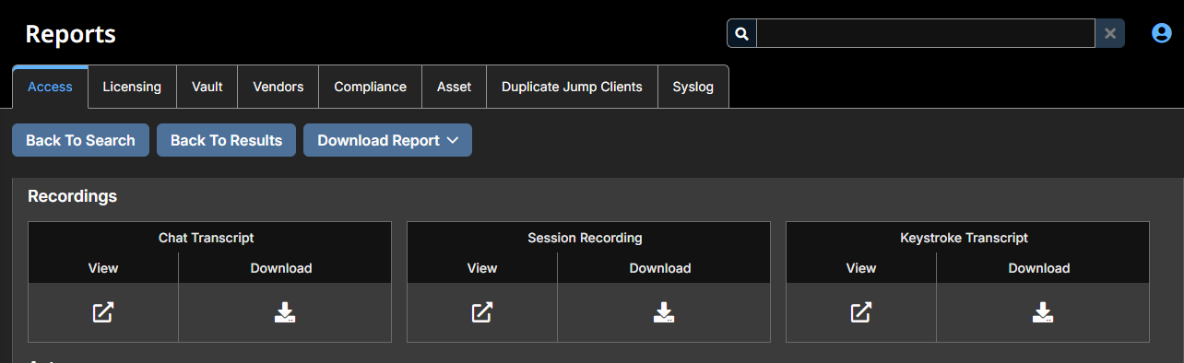Open Session Recording view icon

(x=482, y=312)
